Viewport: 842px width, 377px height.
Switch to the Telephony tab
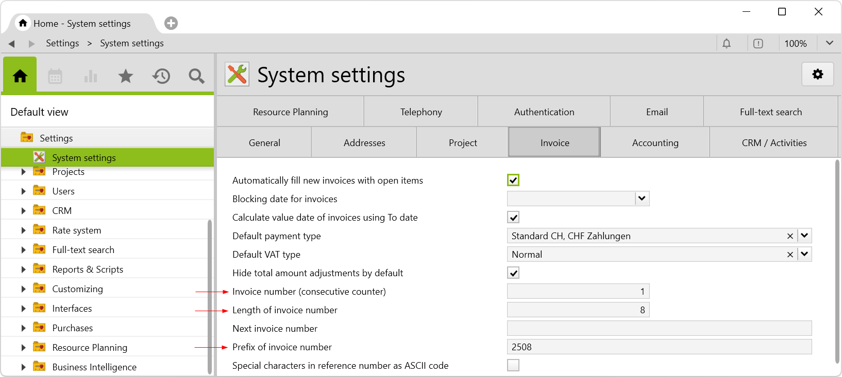pyautogui.click(x=421, y=112)
